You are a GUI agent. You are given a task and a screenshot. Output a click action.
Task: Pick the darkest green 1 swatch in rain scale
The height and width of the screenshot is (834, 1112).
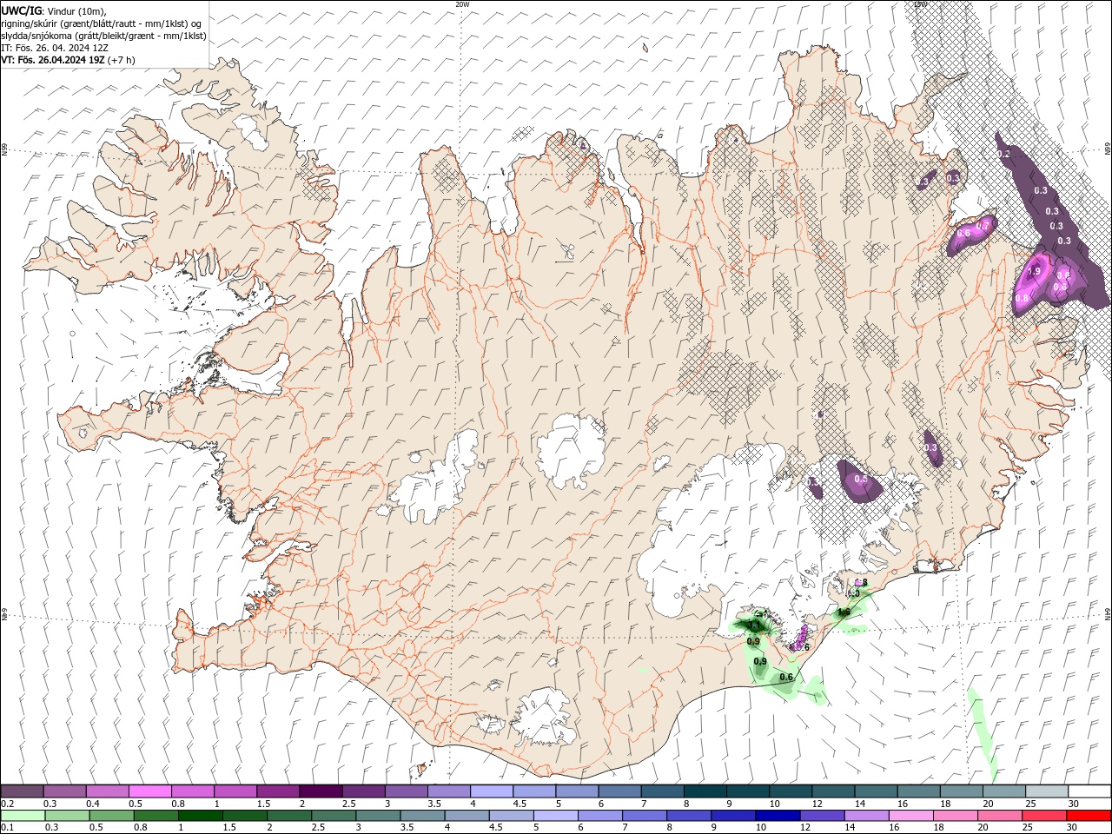coord(201,816)
